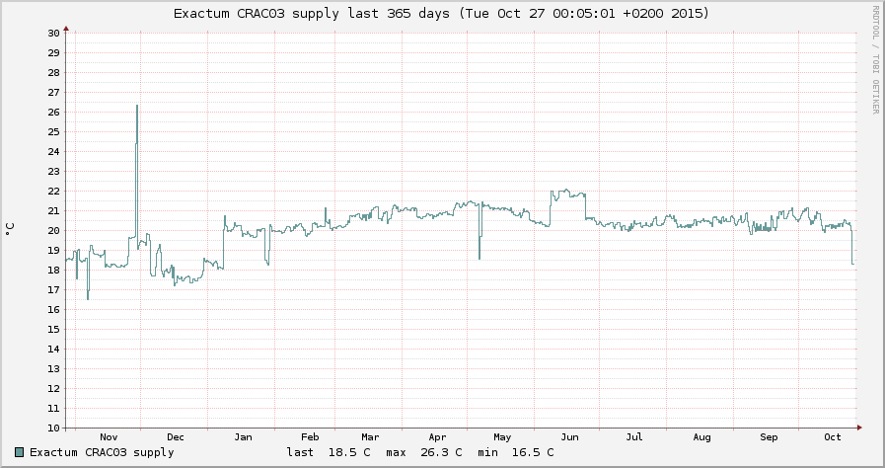Click the red arrowhead ending the x-axis

(x=858, y=428)
